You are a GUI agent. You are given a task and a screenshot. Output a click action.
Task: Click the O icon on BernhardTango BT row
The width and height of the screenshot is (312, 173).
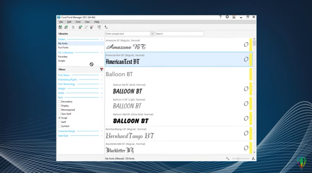(x=246, y=133)
